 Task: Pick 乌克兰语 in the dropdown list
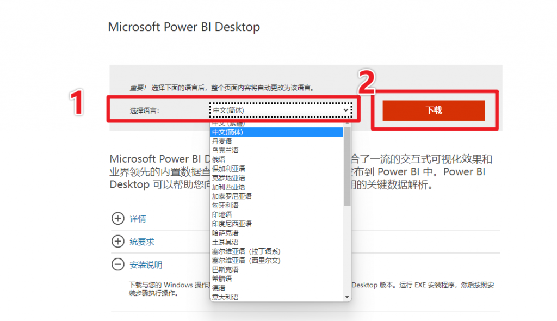225,150
